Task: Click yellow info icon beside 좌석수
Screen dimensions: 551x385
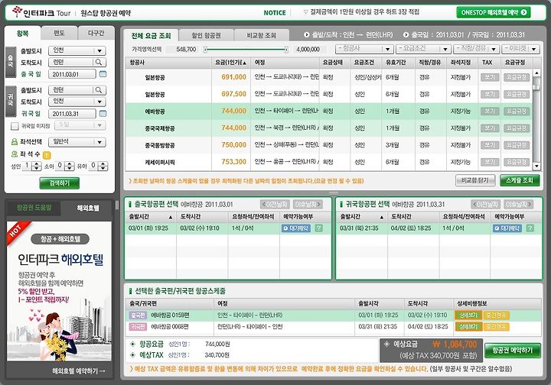Action: (47, 154)
